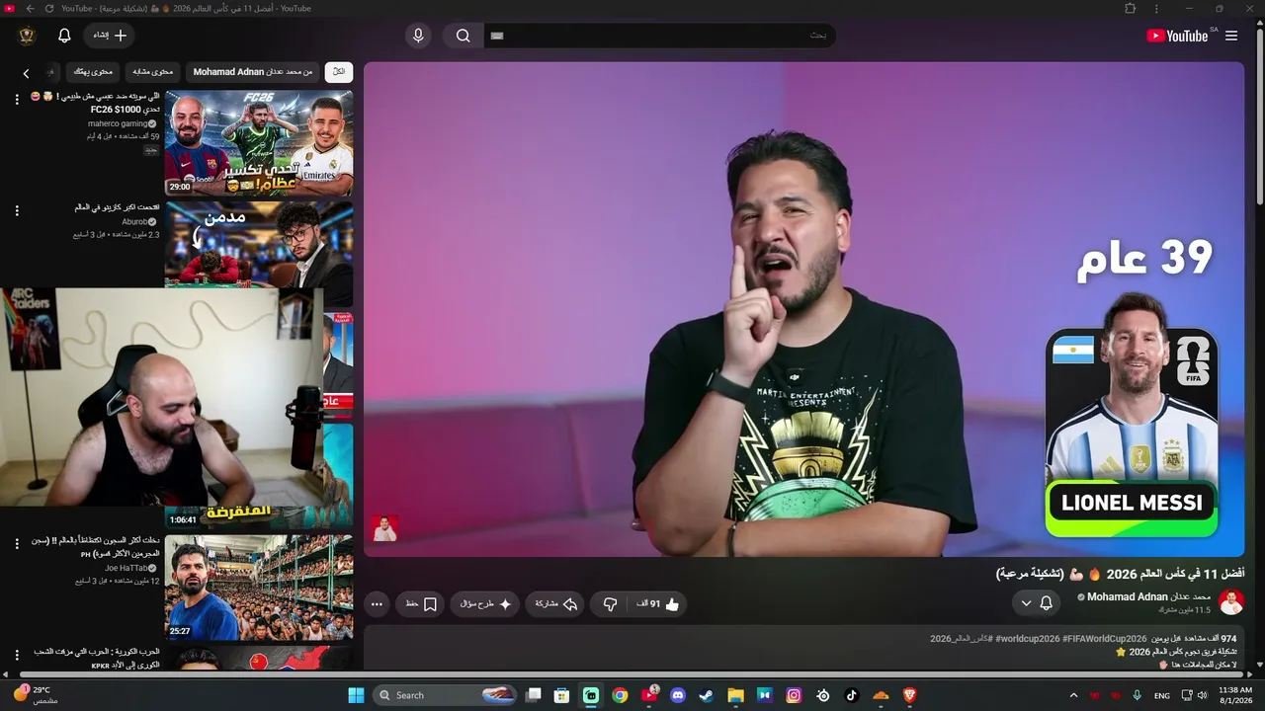Open the Joe HaTTab prison video thumbnail
This screenshot has width=1265, height=711.
(x=259, y=588)
